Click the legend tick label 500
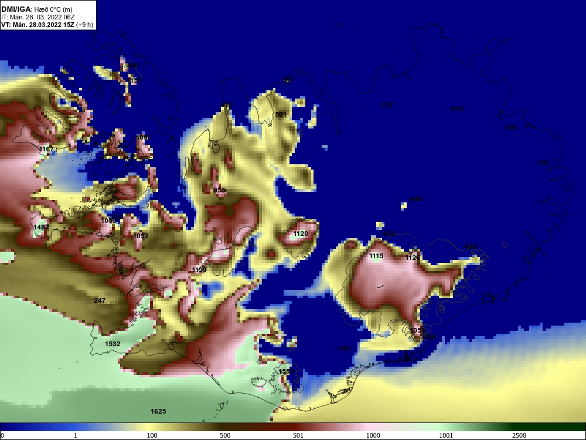Viewport: 586px width, 440px height. tap(225, 435)
